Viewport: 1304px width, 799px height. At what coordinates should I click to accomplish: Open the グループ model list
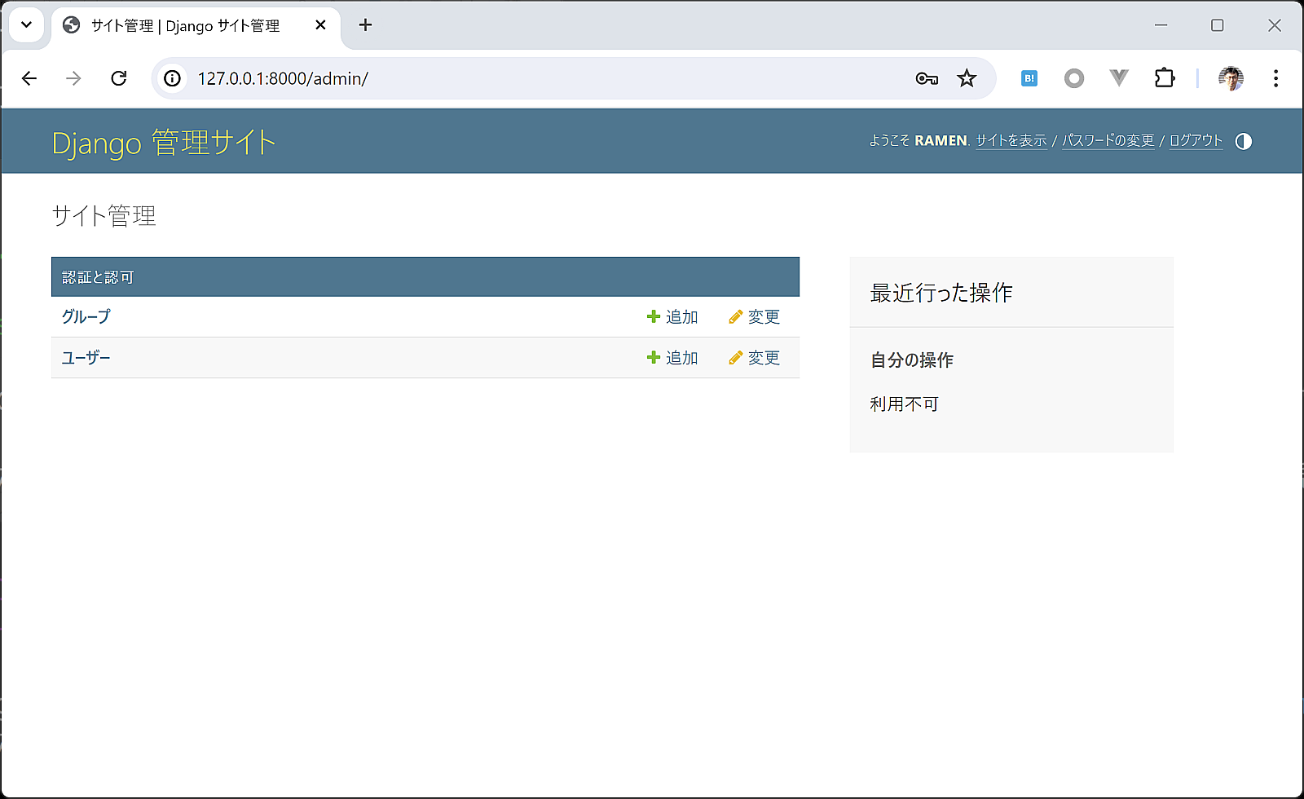[86, 316]
